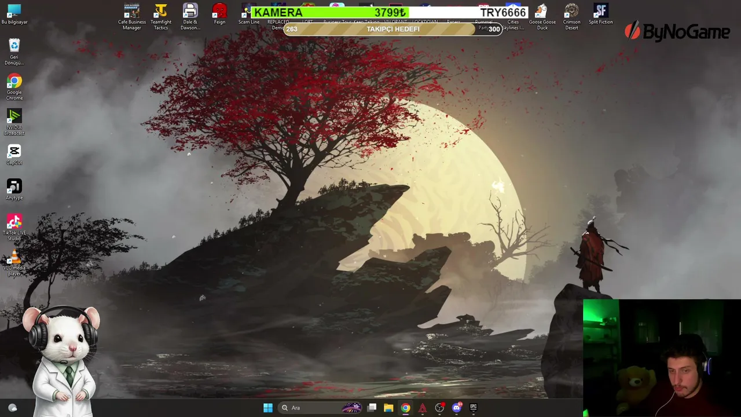The image size is (741, 417).
Task: Select the VLC media player shortcut
Action: (x=14, y=264)
